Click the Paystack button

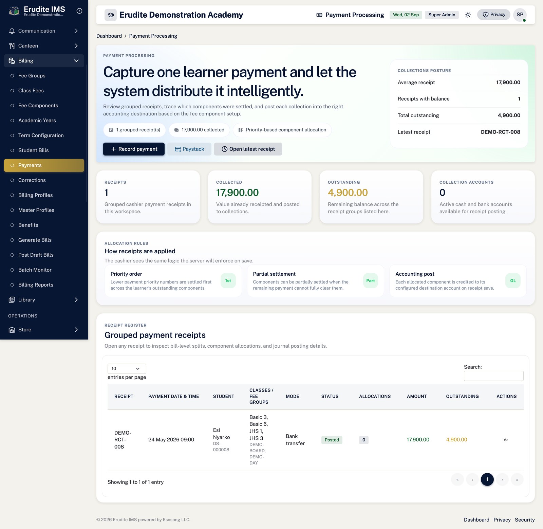189,149
